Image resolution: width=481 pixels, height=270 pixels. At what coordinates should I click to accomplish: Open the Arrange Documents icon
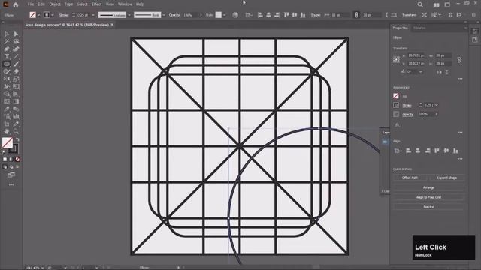click(x=436, y=4)
